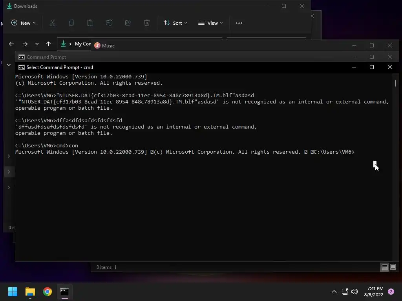Click the Cut icon in Downloads toolbar
This screenshot has width=402, height=301.
pyautogui.click(x=52, y=23)
